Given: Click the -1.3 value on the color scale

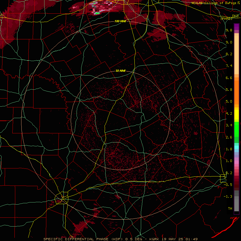Looking at the screenshot, I should click(x=228, y=197).
